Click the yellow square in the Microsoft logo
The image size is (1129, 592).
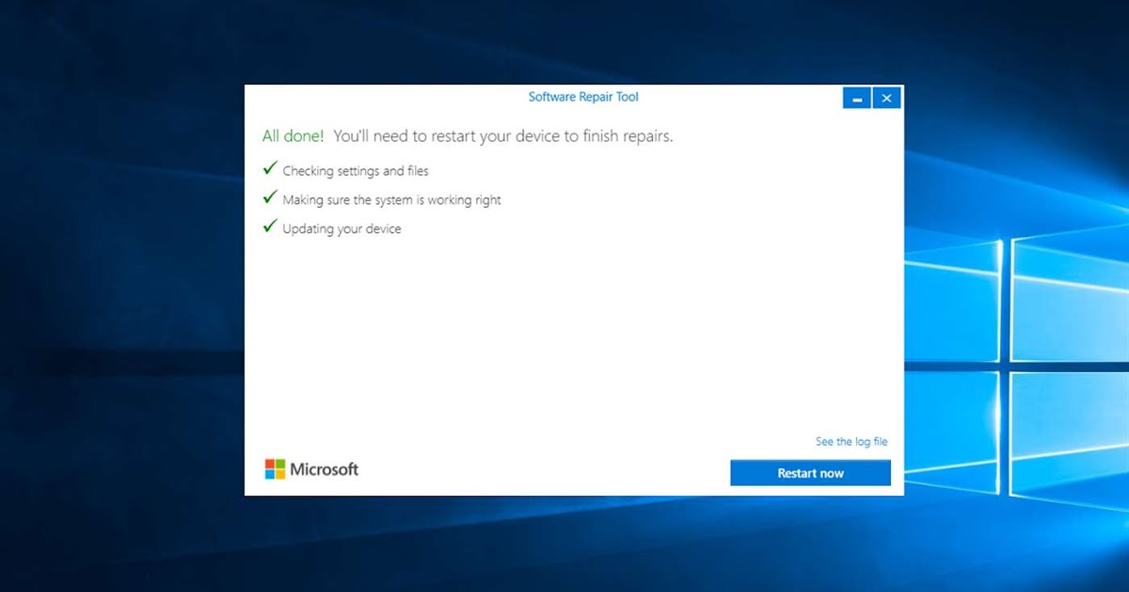(x=279, y=474)
